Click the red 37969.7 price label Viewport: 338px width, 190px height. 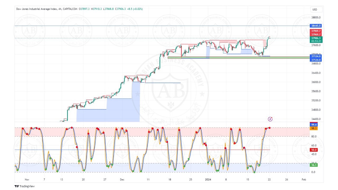316,31
